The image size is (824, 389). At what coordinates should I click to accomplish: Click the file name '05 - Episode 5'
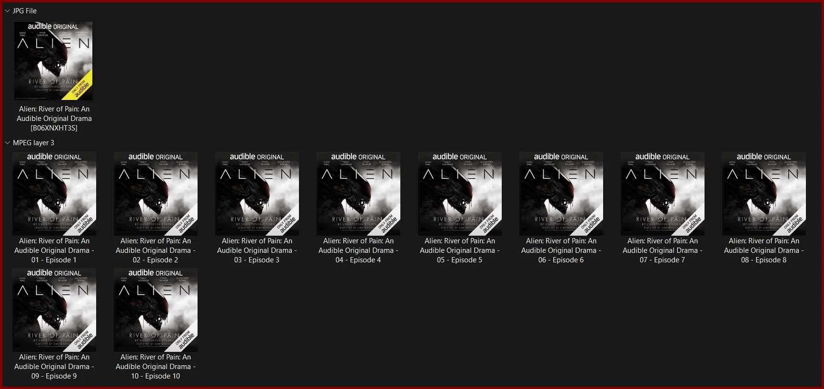click(x=460, y=250)
